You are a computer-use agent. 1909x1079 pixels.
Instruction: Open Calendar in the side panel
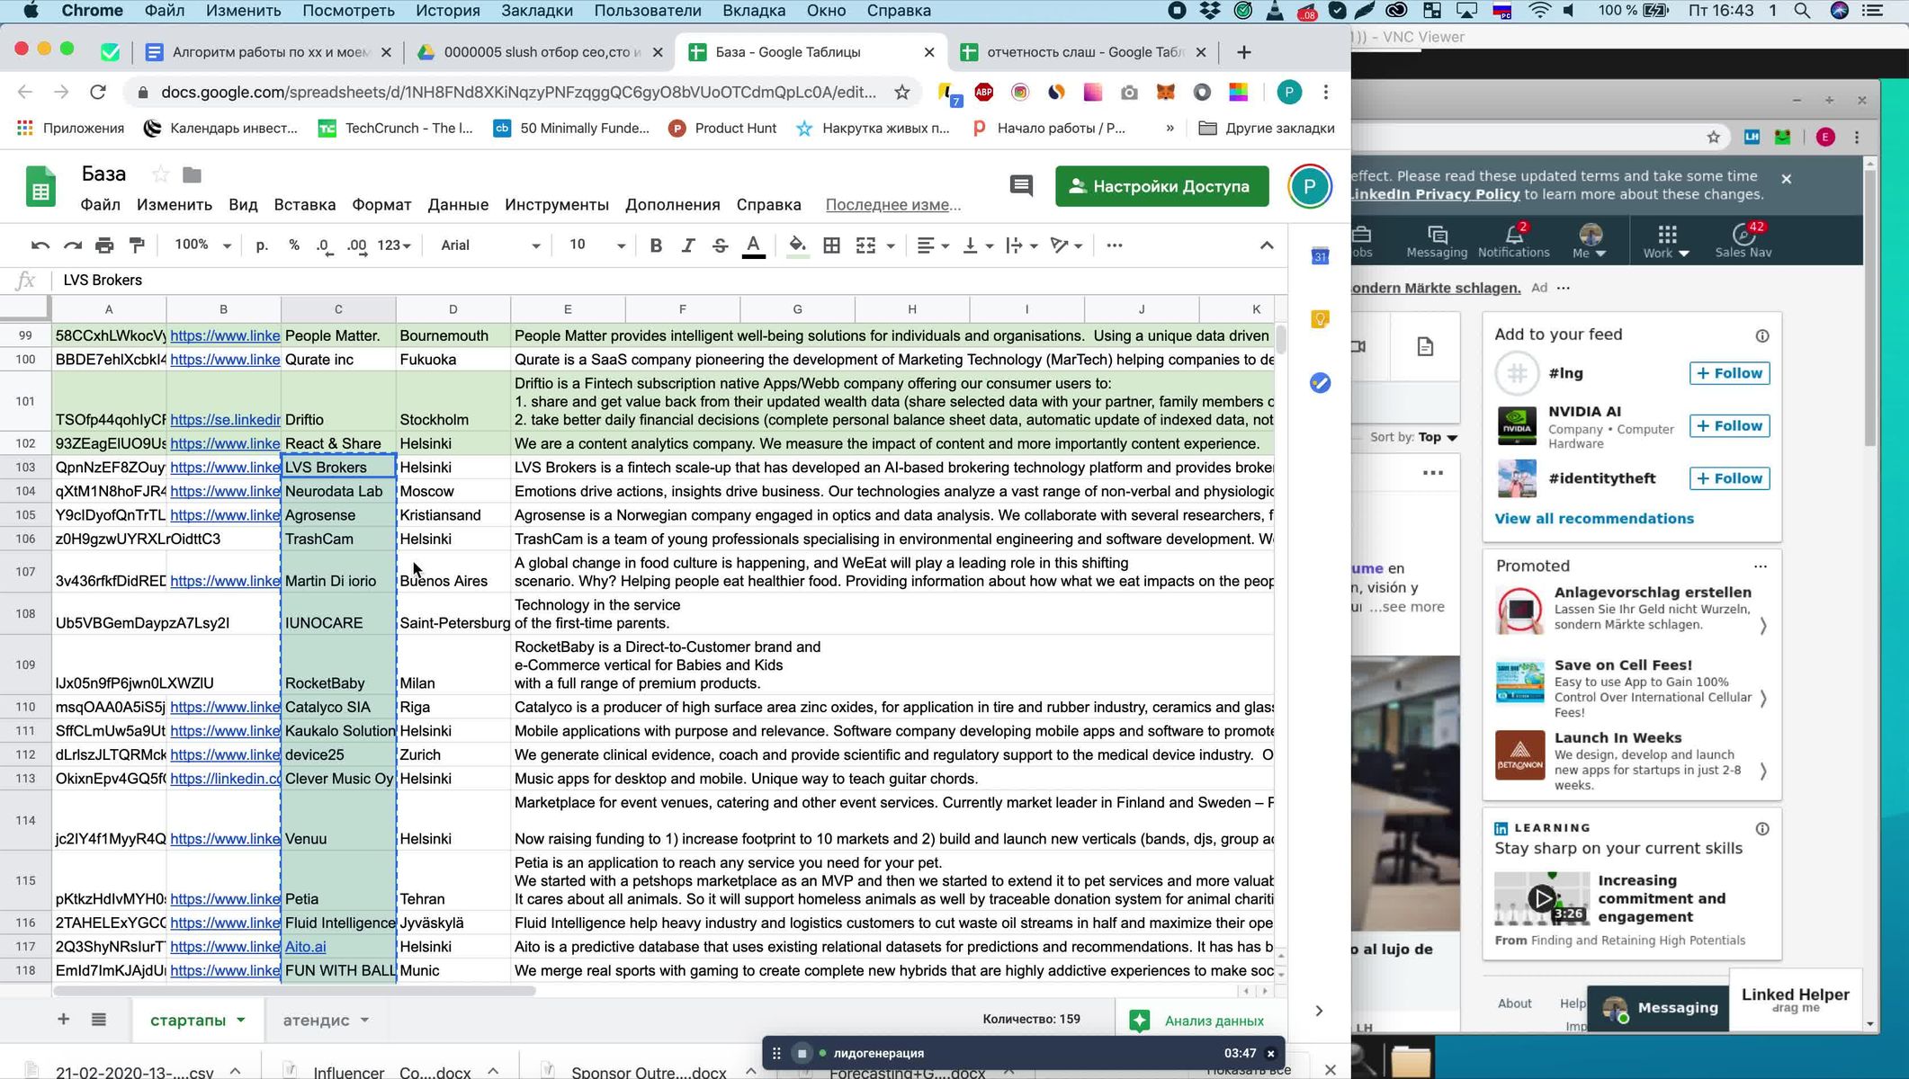1320,256
